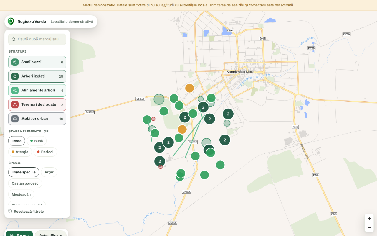Filter by Bună condition

pyautogui.click(x=37, y=141)
